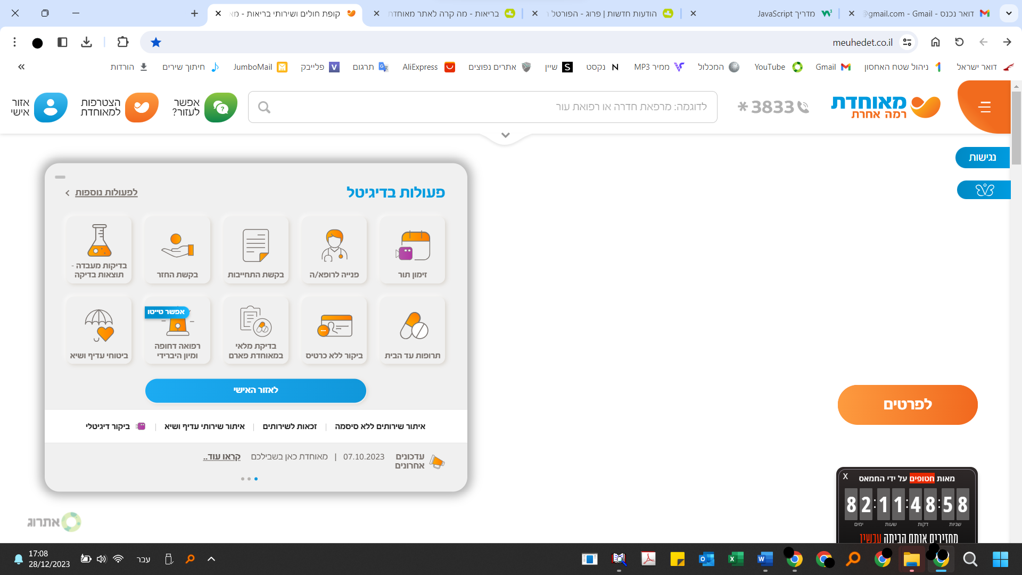Click the orange לפרטים button

coord(908,405)
